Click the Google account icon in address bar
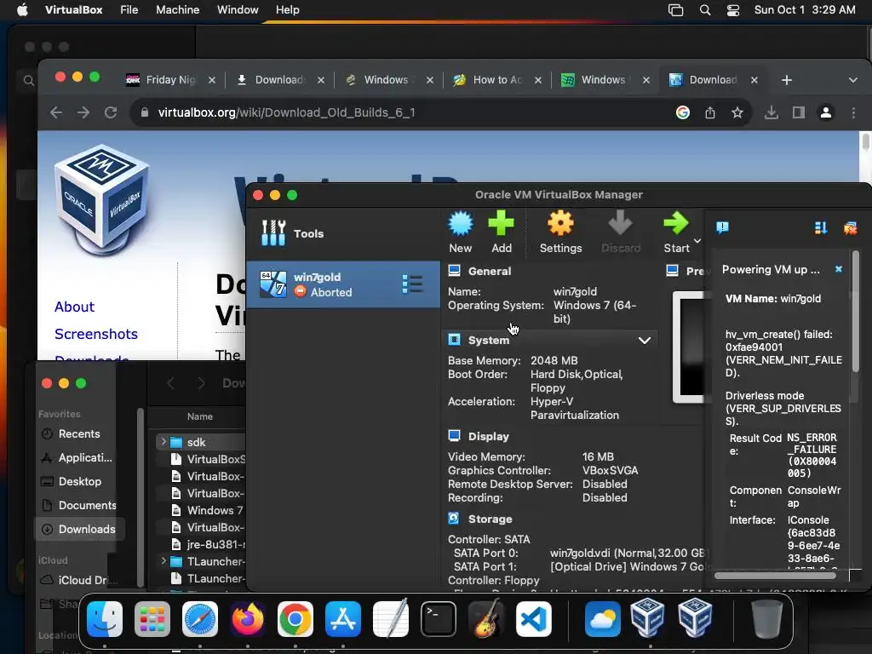This screenshot has width=872, height=654. pos(683,112)
